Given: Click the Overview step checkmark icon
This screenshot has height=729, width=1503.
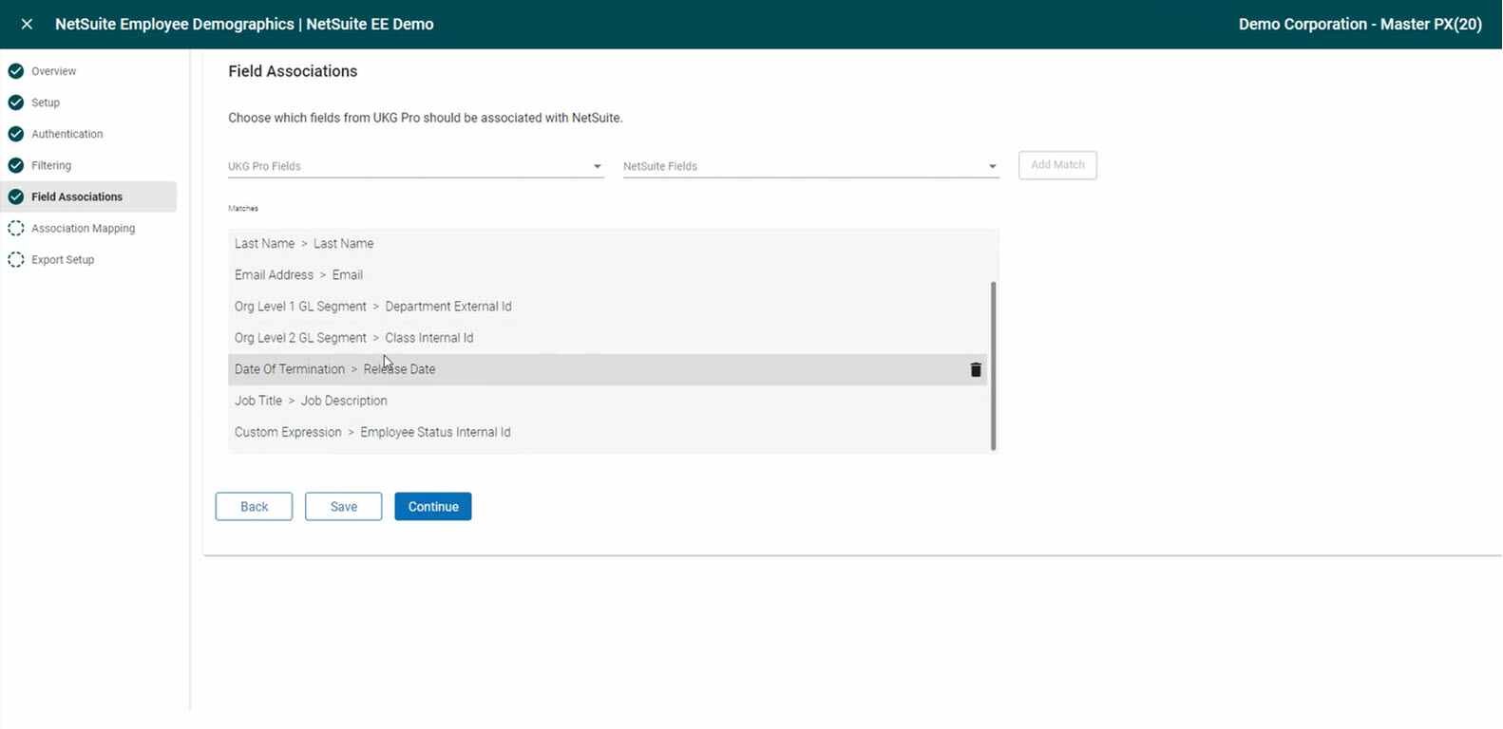Looking at the screenshot, I should pos(15,71).
